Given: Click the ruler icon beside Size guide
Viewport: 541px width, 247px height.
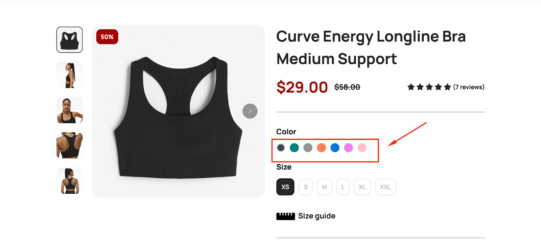Looking at the screenshot, I should 285,216.
